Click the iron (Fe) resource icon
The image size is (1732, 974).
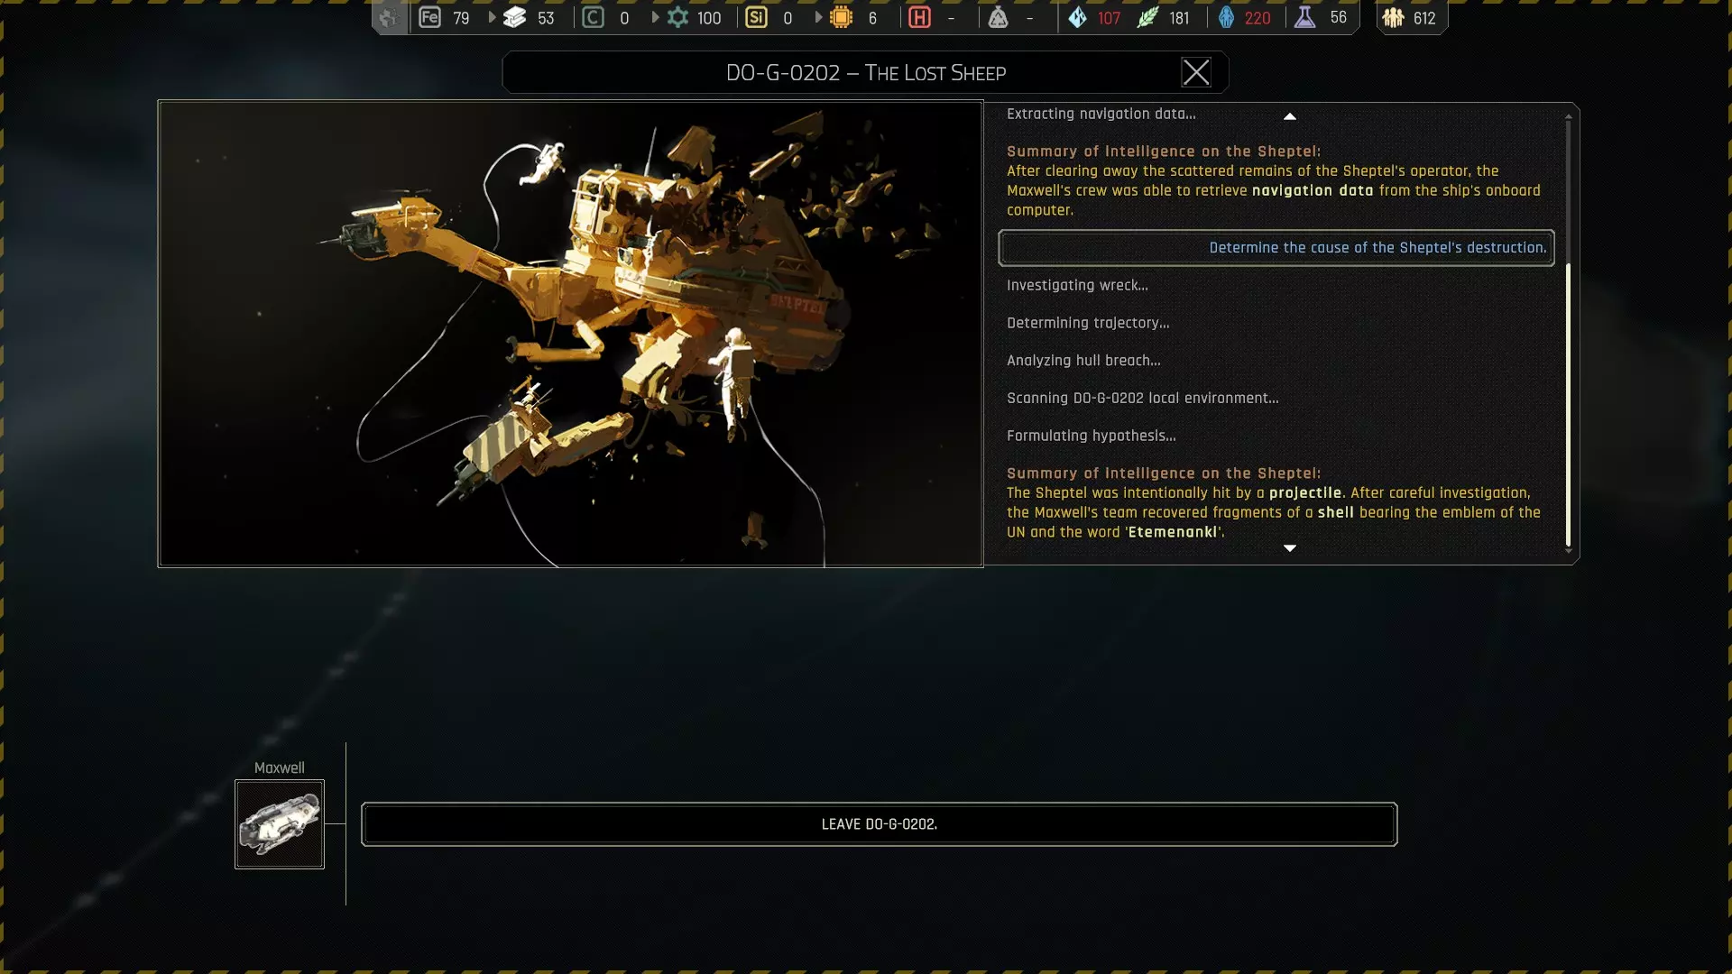tap(429, 18)
